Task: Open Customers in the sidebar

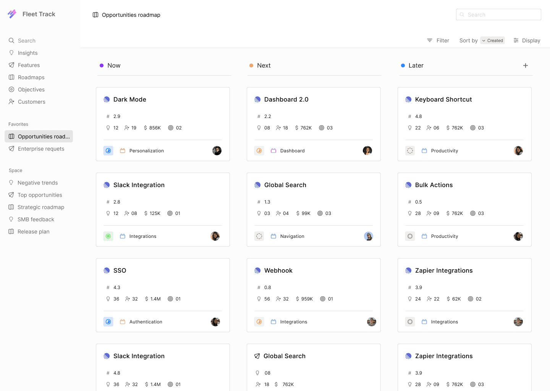Action: 27,102
